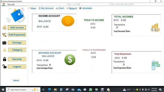Click the Total Expenses heading
Screen dimensions: 164x92
tap(122, 54)
